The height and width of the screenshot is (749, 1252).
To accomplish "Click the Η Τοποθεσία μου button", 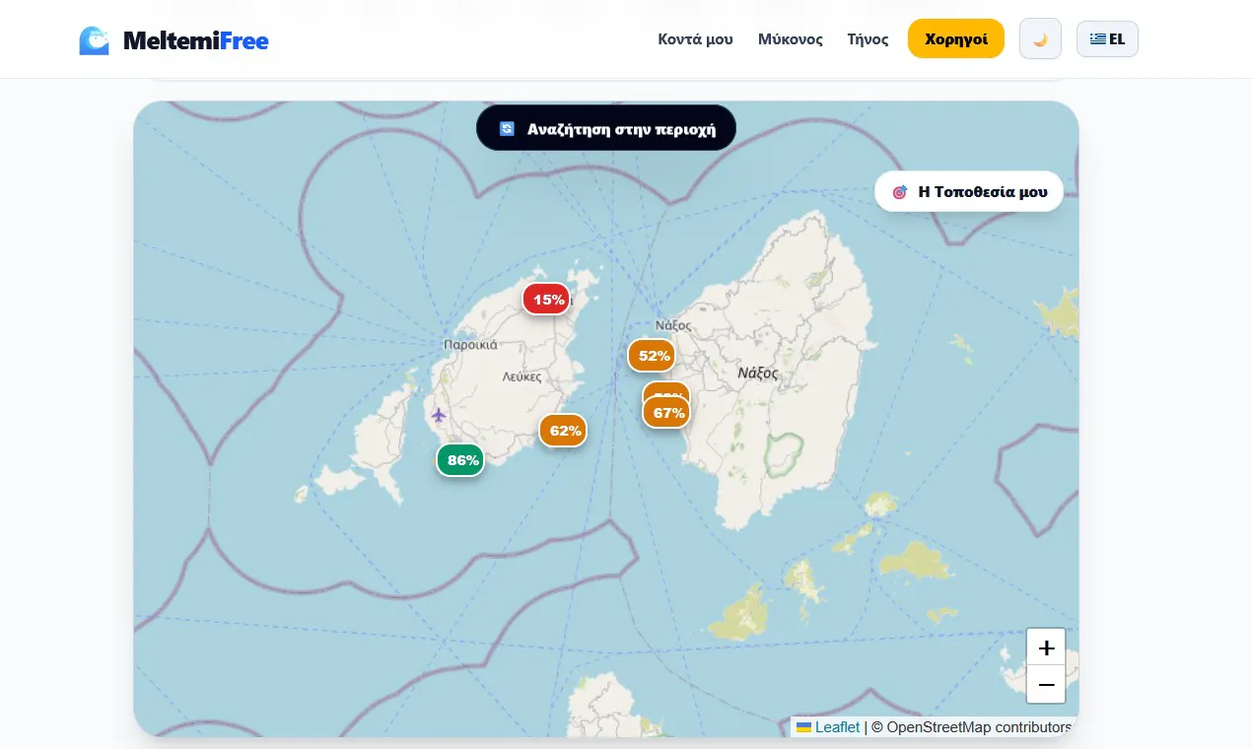I will (969, 191).
